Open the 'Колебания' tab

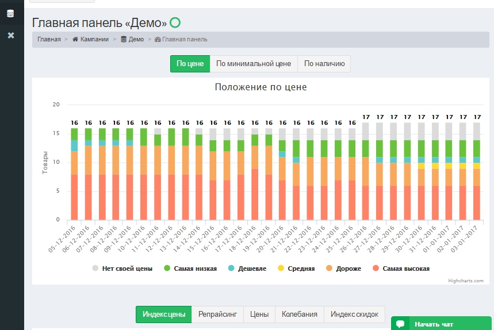(299, 314)
